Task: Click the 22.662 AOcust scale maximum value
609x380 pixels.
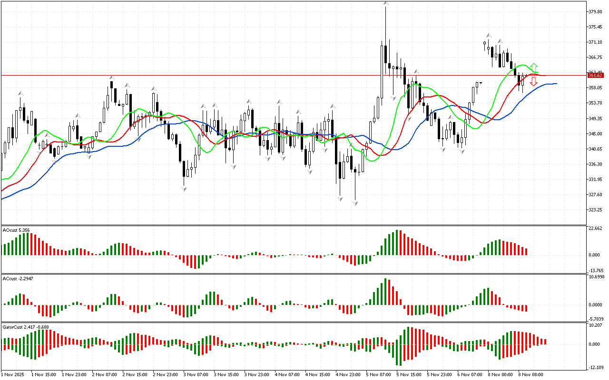Action: pos(596,228)
